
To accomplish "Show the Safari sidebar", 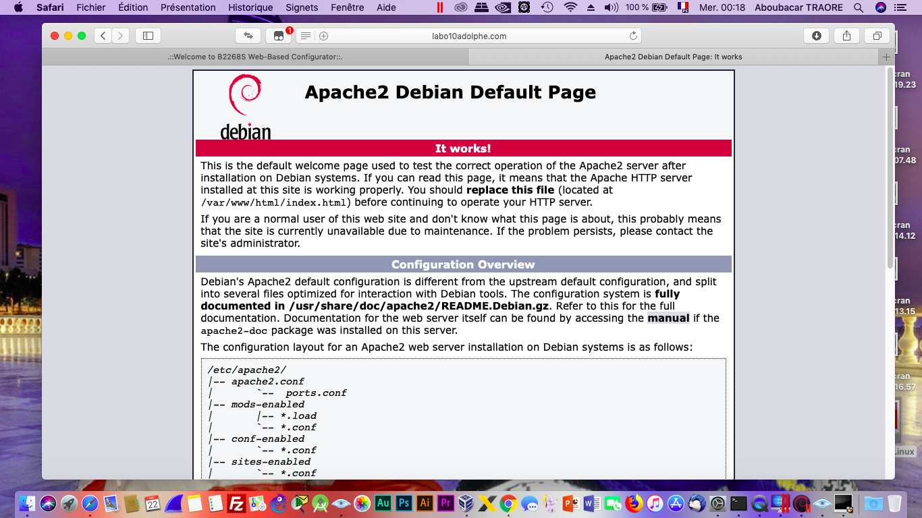I will 148,36.
